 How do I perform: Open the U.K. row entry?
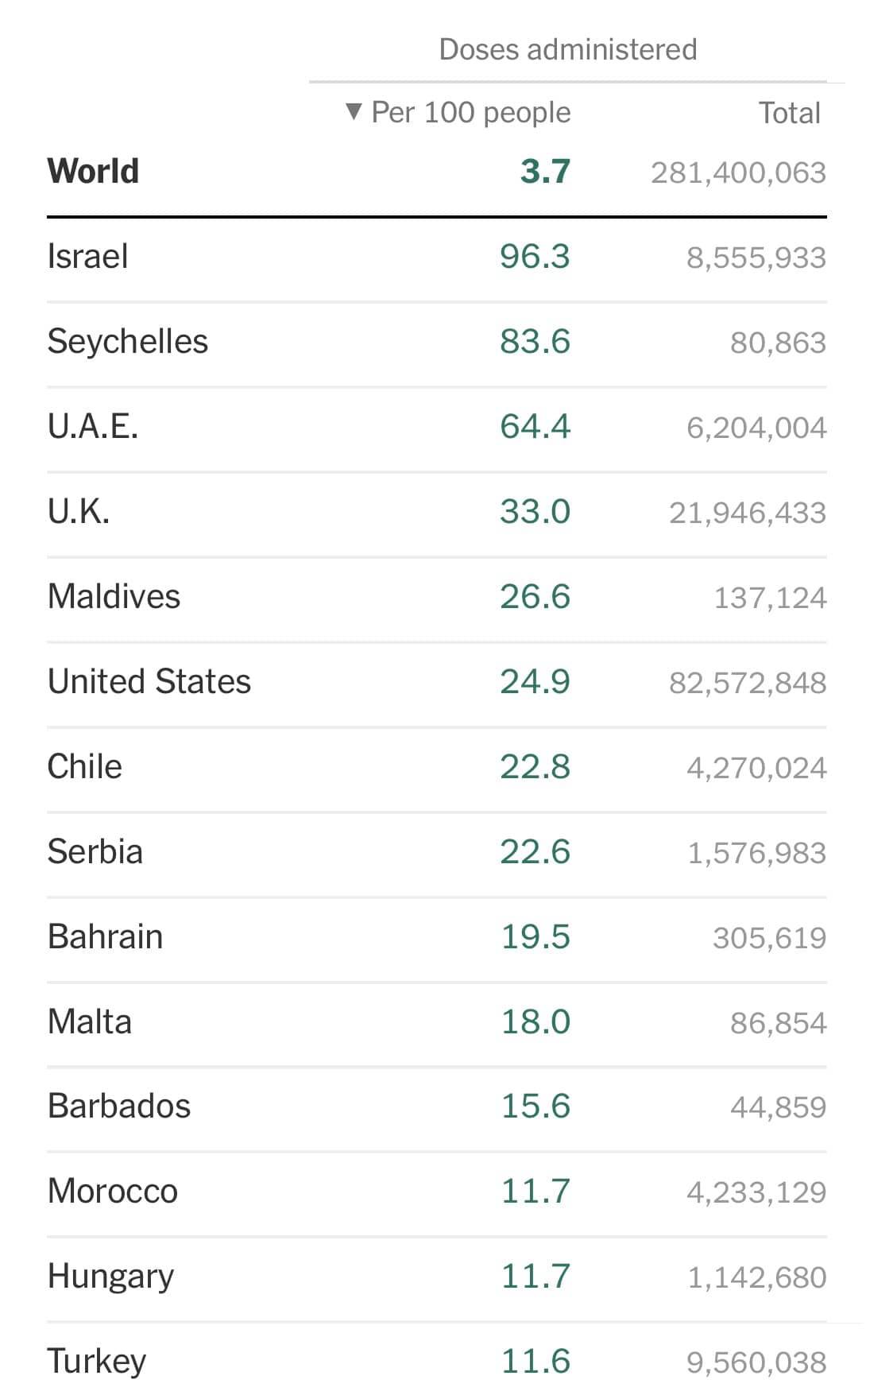[79, 512]
